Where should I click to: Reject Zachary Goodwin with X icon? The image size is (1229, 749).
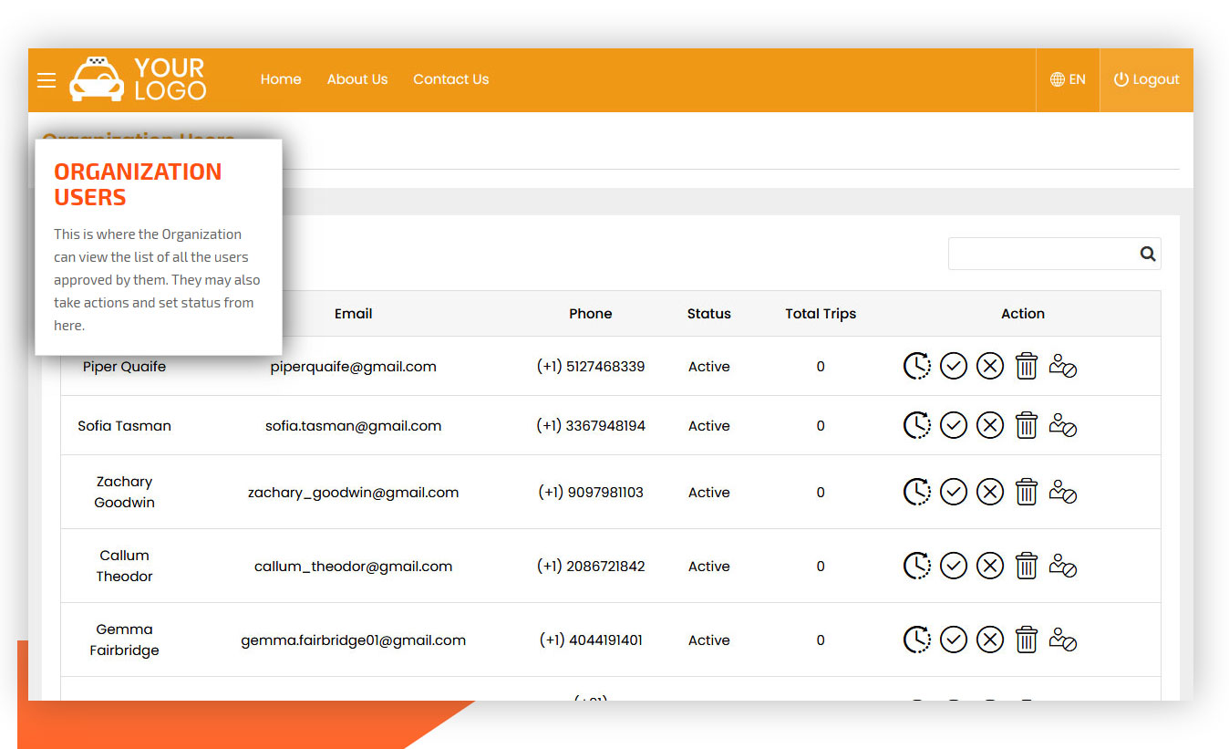(990, 492)
